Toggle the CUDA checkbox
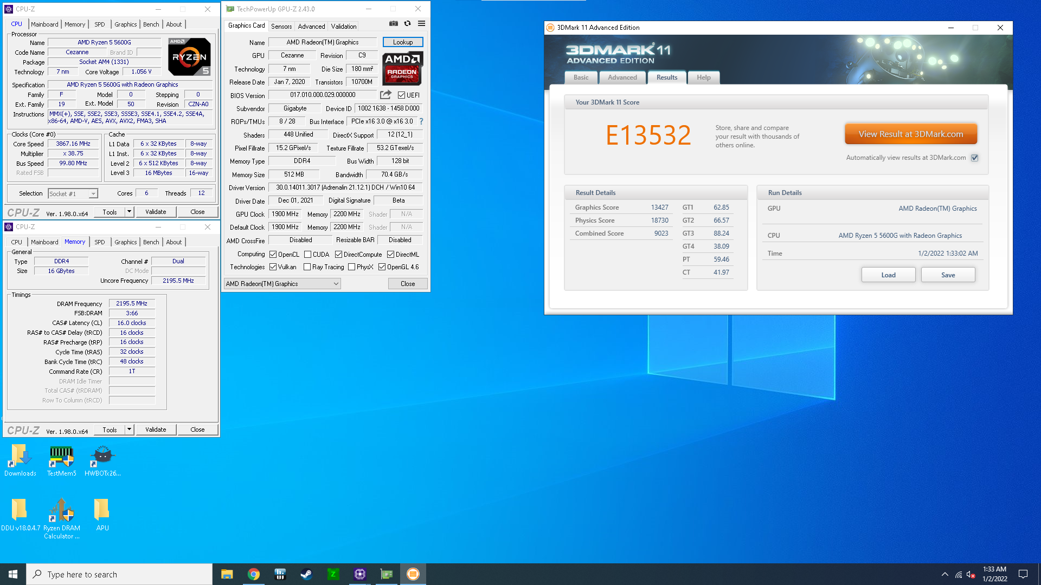 pyautogui.click(x=307, y=255)
